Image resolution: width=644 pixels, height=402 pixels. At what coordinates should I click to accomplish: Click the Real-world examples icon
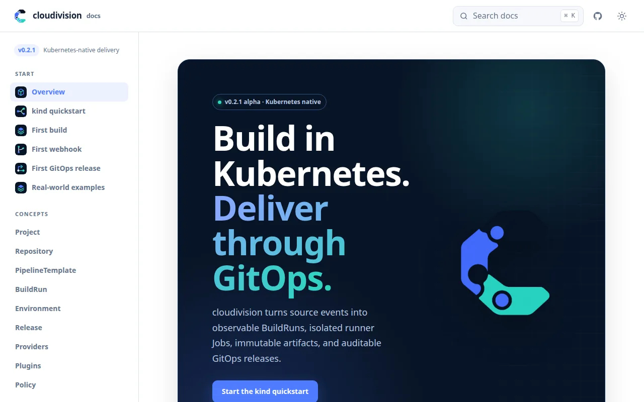[x=21, y=187]
